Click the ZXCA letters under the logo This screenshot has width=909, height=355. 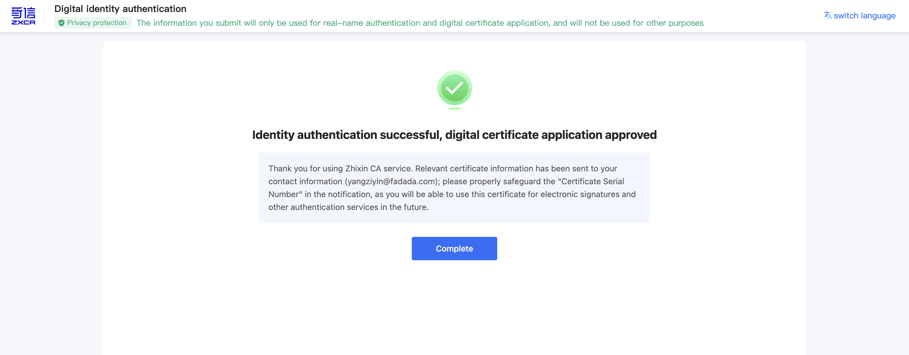23,23
